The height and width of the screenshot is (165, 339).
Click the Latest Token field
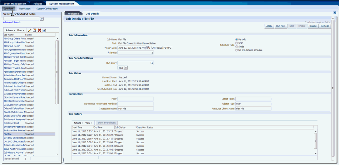[254, 99]
